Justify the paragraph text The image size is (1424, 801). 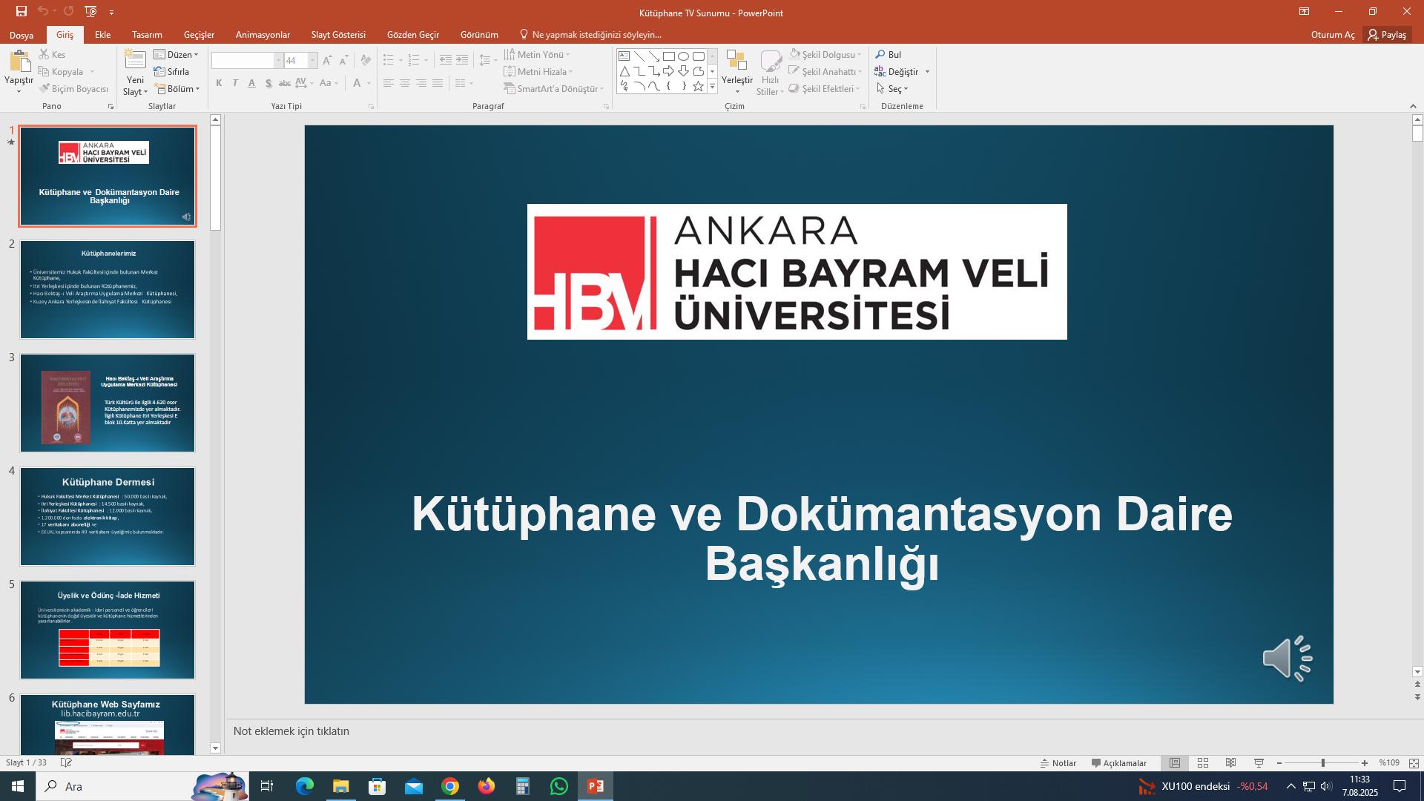[x=438, y=83]
